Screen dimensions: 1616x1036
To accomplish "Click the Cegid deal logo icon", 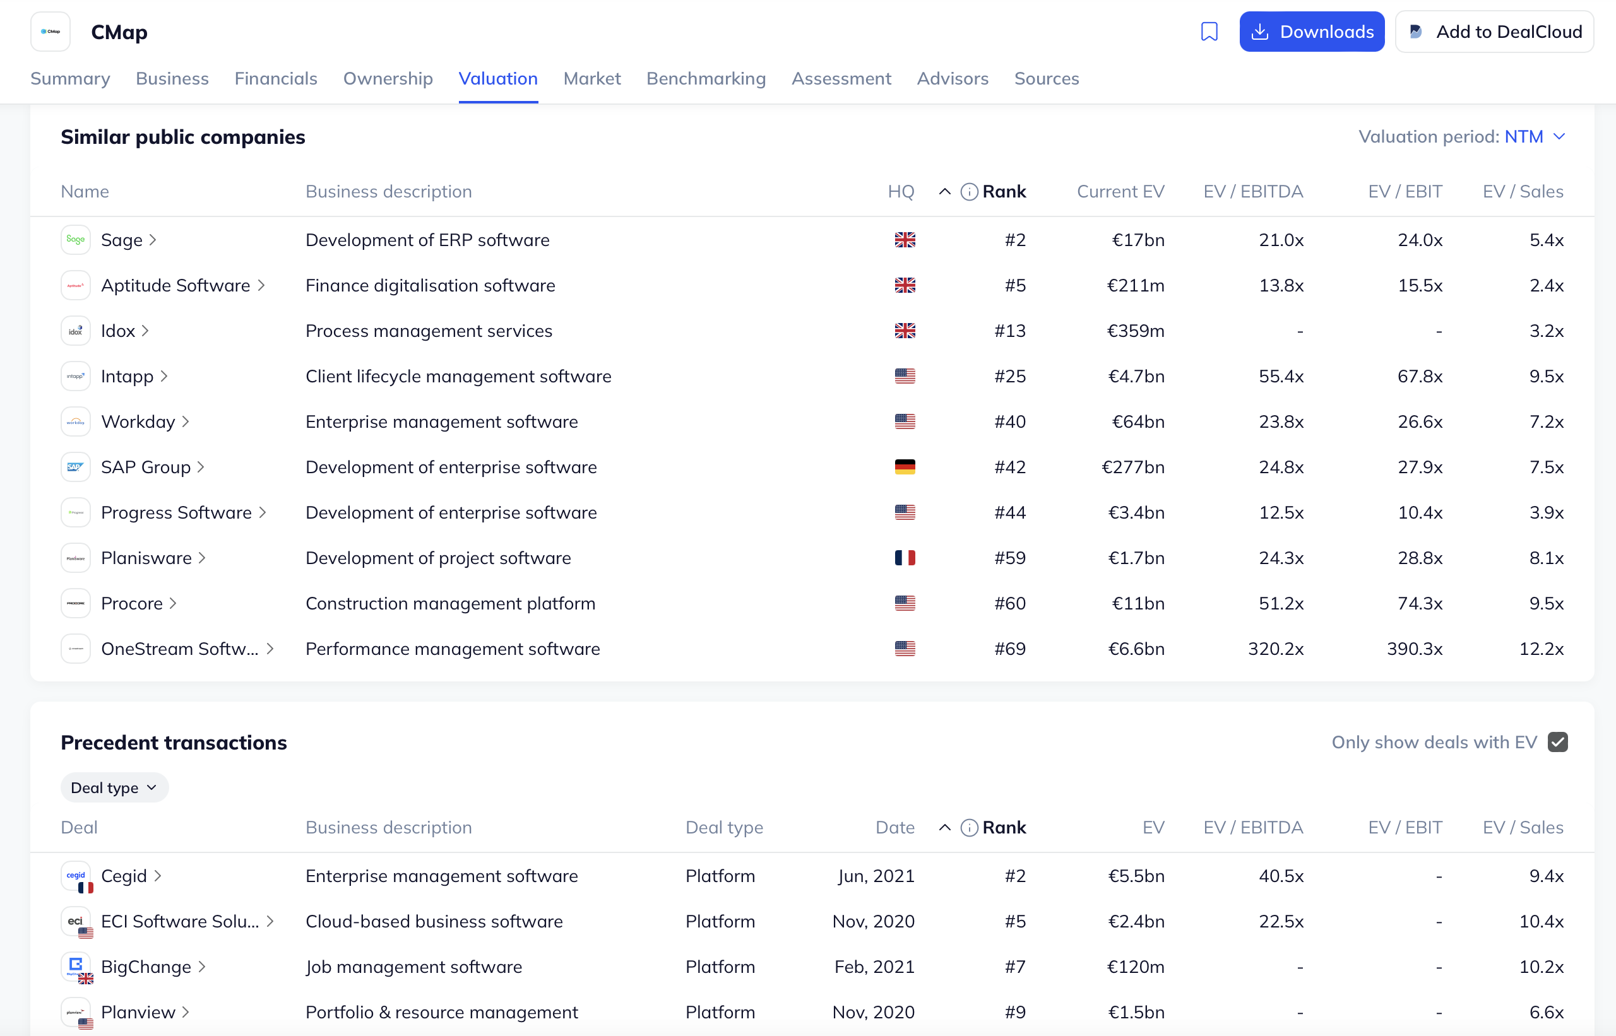I will click(x=75, y=876).
